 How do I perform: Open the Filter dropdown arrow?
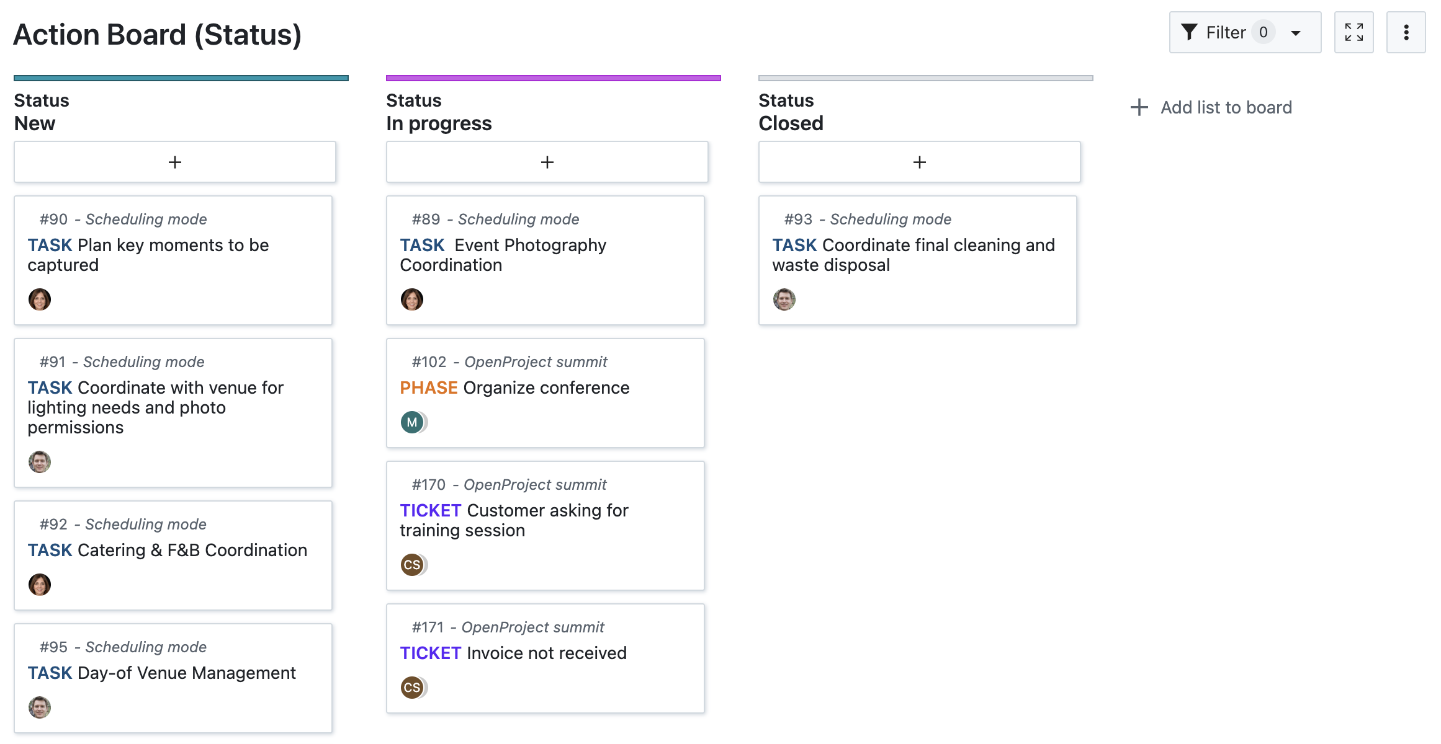point(1296,34)
